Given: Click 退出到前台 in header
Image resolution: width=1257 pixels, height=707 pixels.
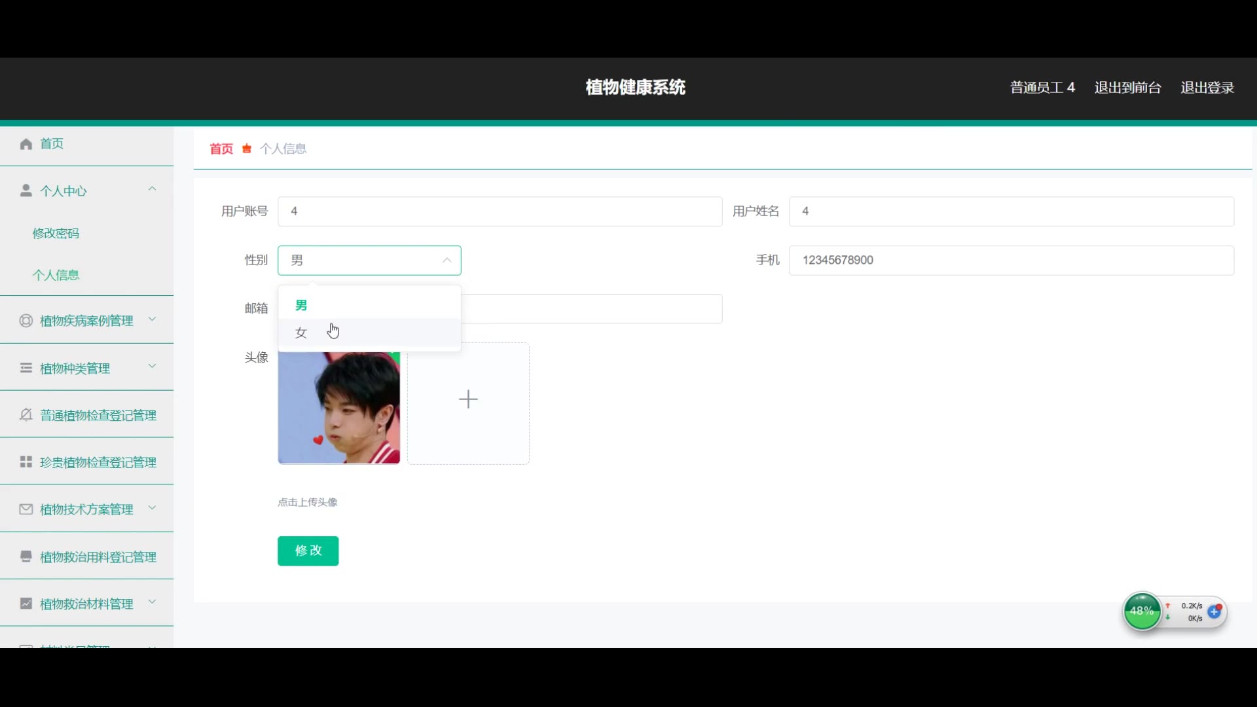Looking at the screenshot, I should pyautogui.click(x=1127, y=88).
